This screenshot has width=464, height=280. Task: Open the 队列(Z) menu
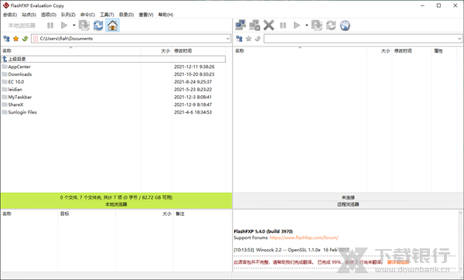[68, 15]
